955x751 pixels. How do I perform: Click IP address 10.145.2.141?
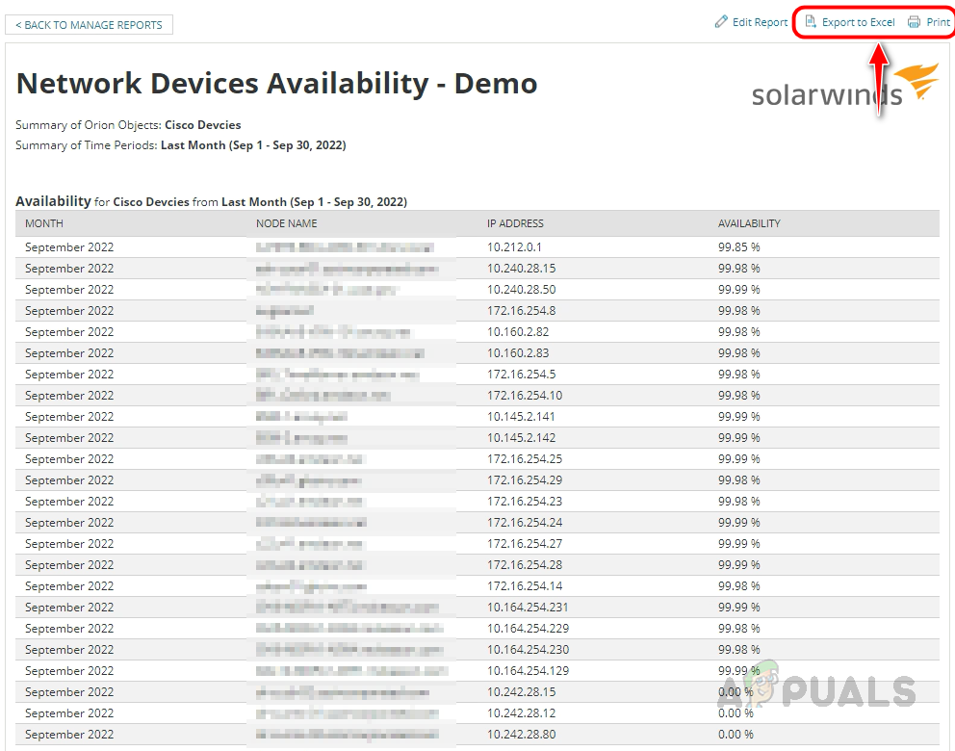[x=521, y=417]
